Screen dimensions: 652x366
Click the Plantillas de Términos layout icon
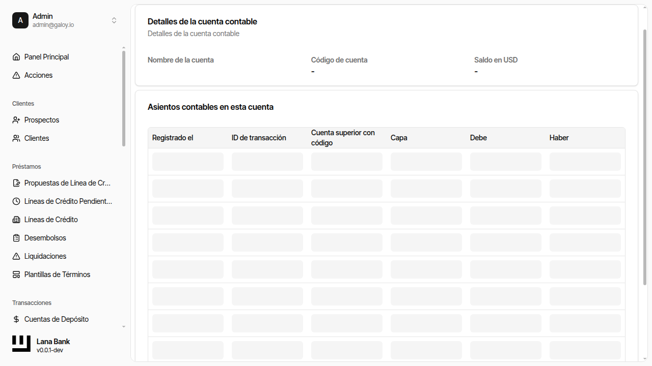pos(16,274)
